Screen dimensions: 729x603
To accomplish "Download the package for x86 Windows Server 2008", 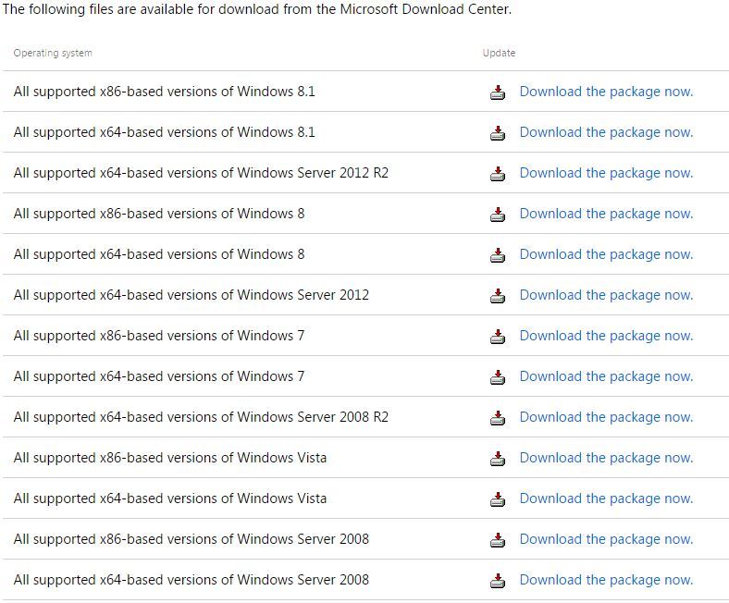I will 606,539.
